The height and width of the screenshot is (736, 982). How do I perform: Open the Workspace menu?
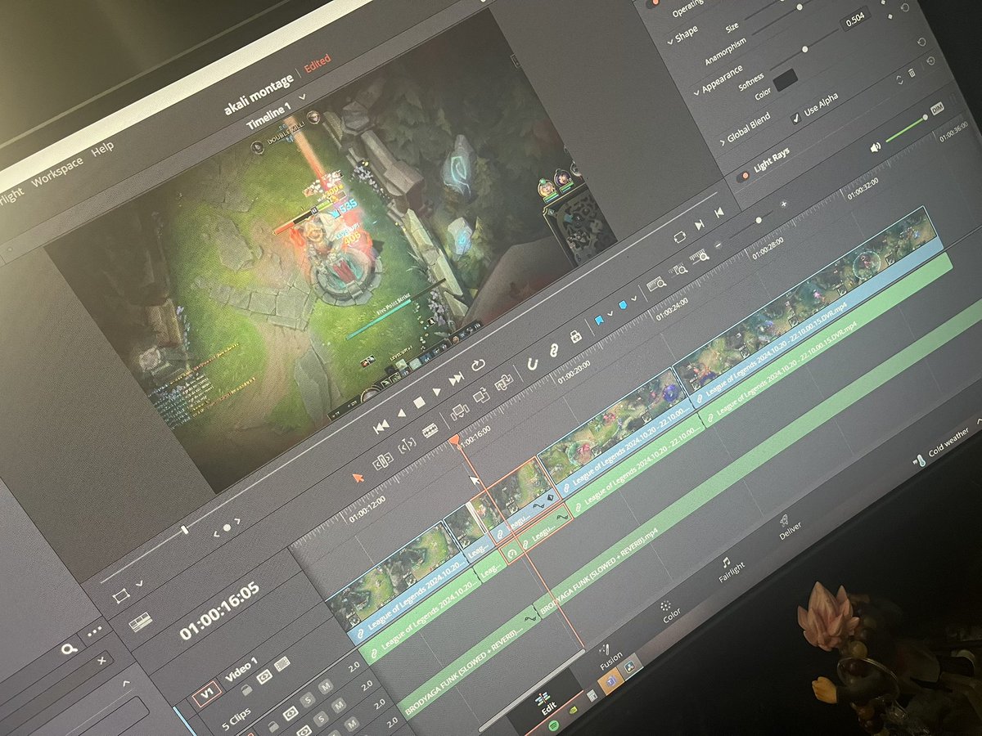56,171
